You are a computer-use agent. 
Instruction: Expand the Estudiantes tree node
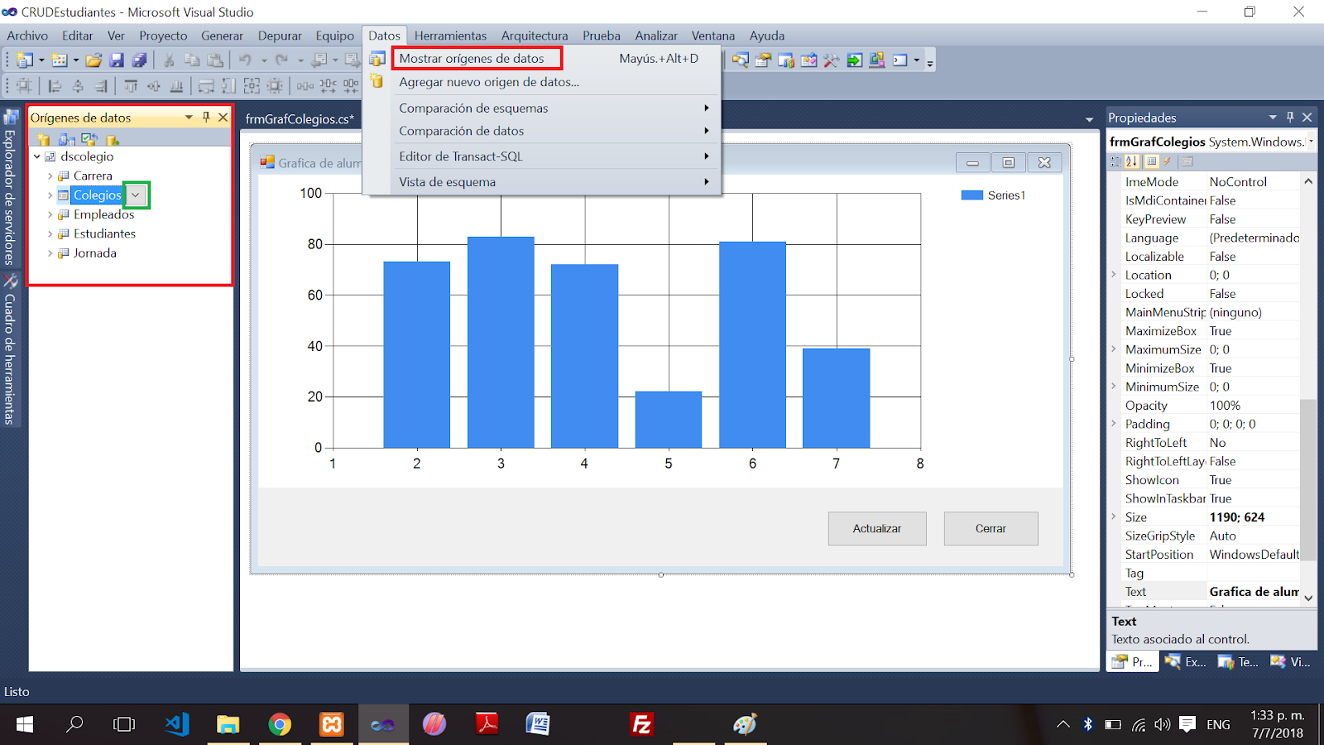[50, 233]
